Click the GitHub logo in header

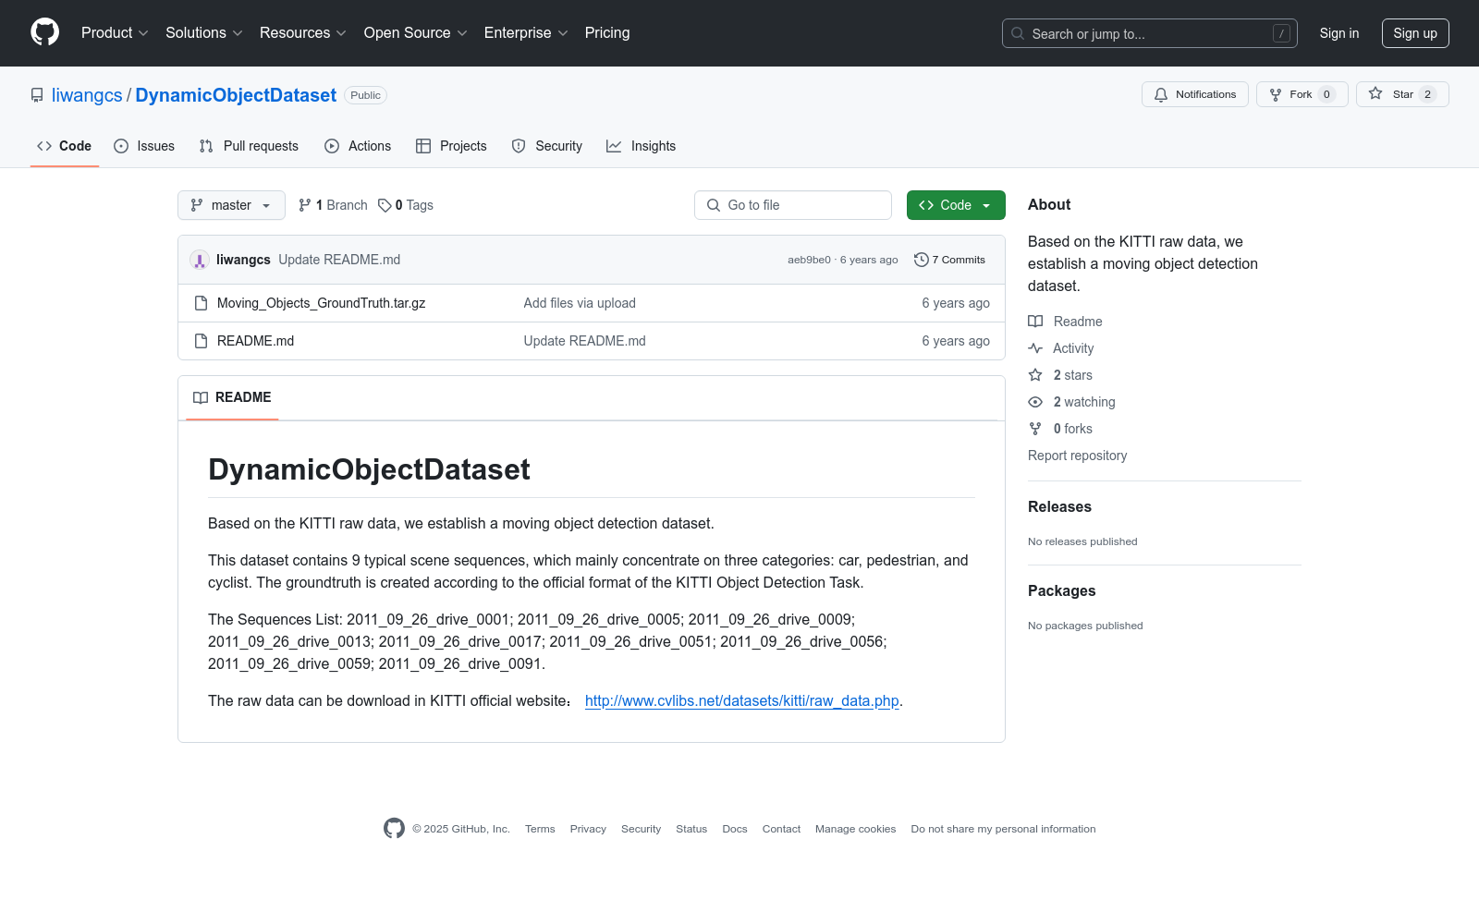coord(44,32)
